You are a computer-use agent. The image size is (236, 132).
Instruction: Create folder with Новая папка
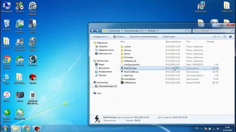tap(169, 37)
